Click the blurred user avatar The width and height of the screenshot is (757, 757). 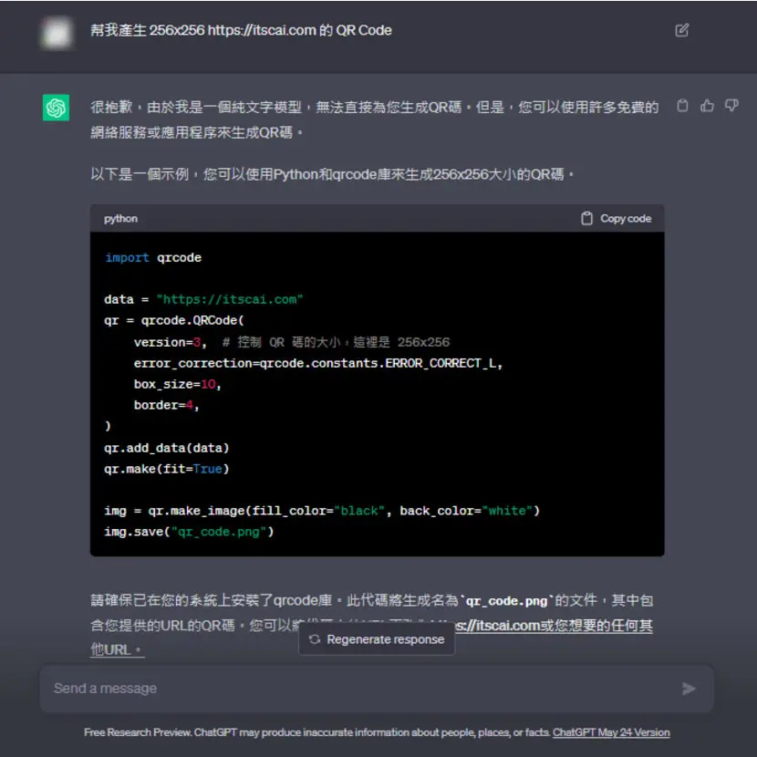(x=57, y=34)
